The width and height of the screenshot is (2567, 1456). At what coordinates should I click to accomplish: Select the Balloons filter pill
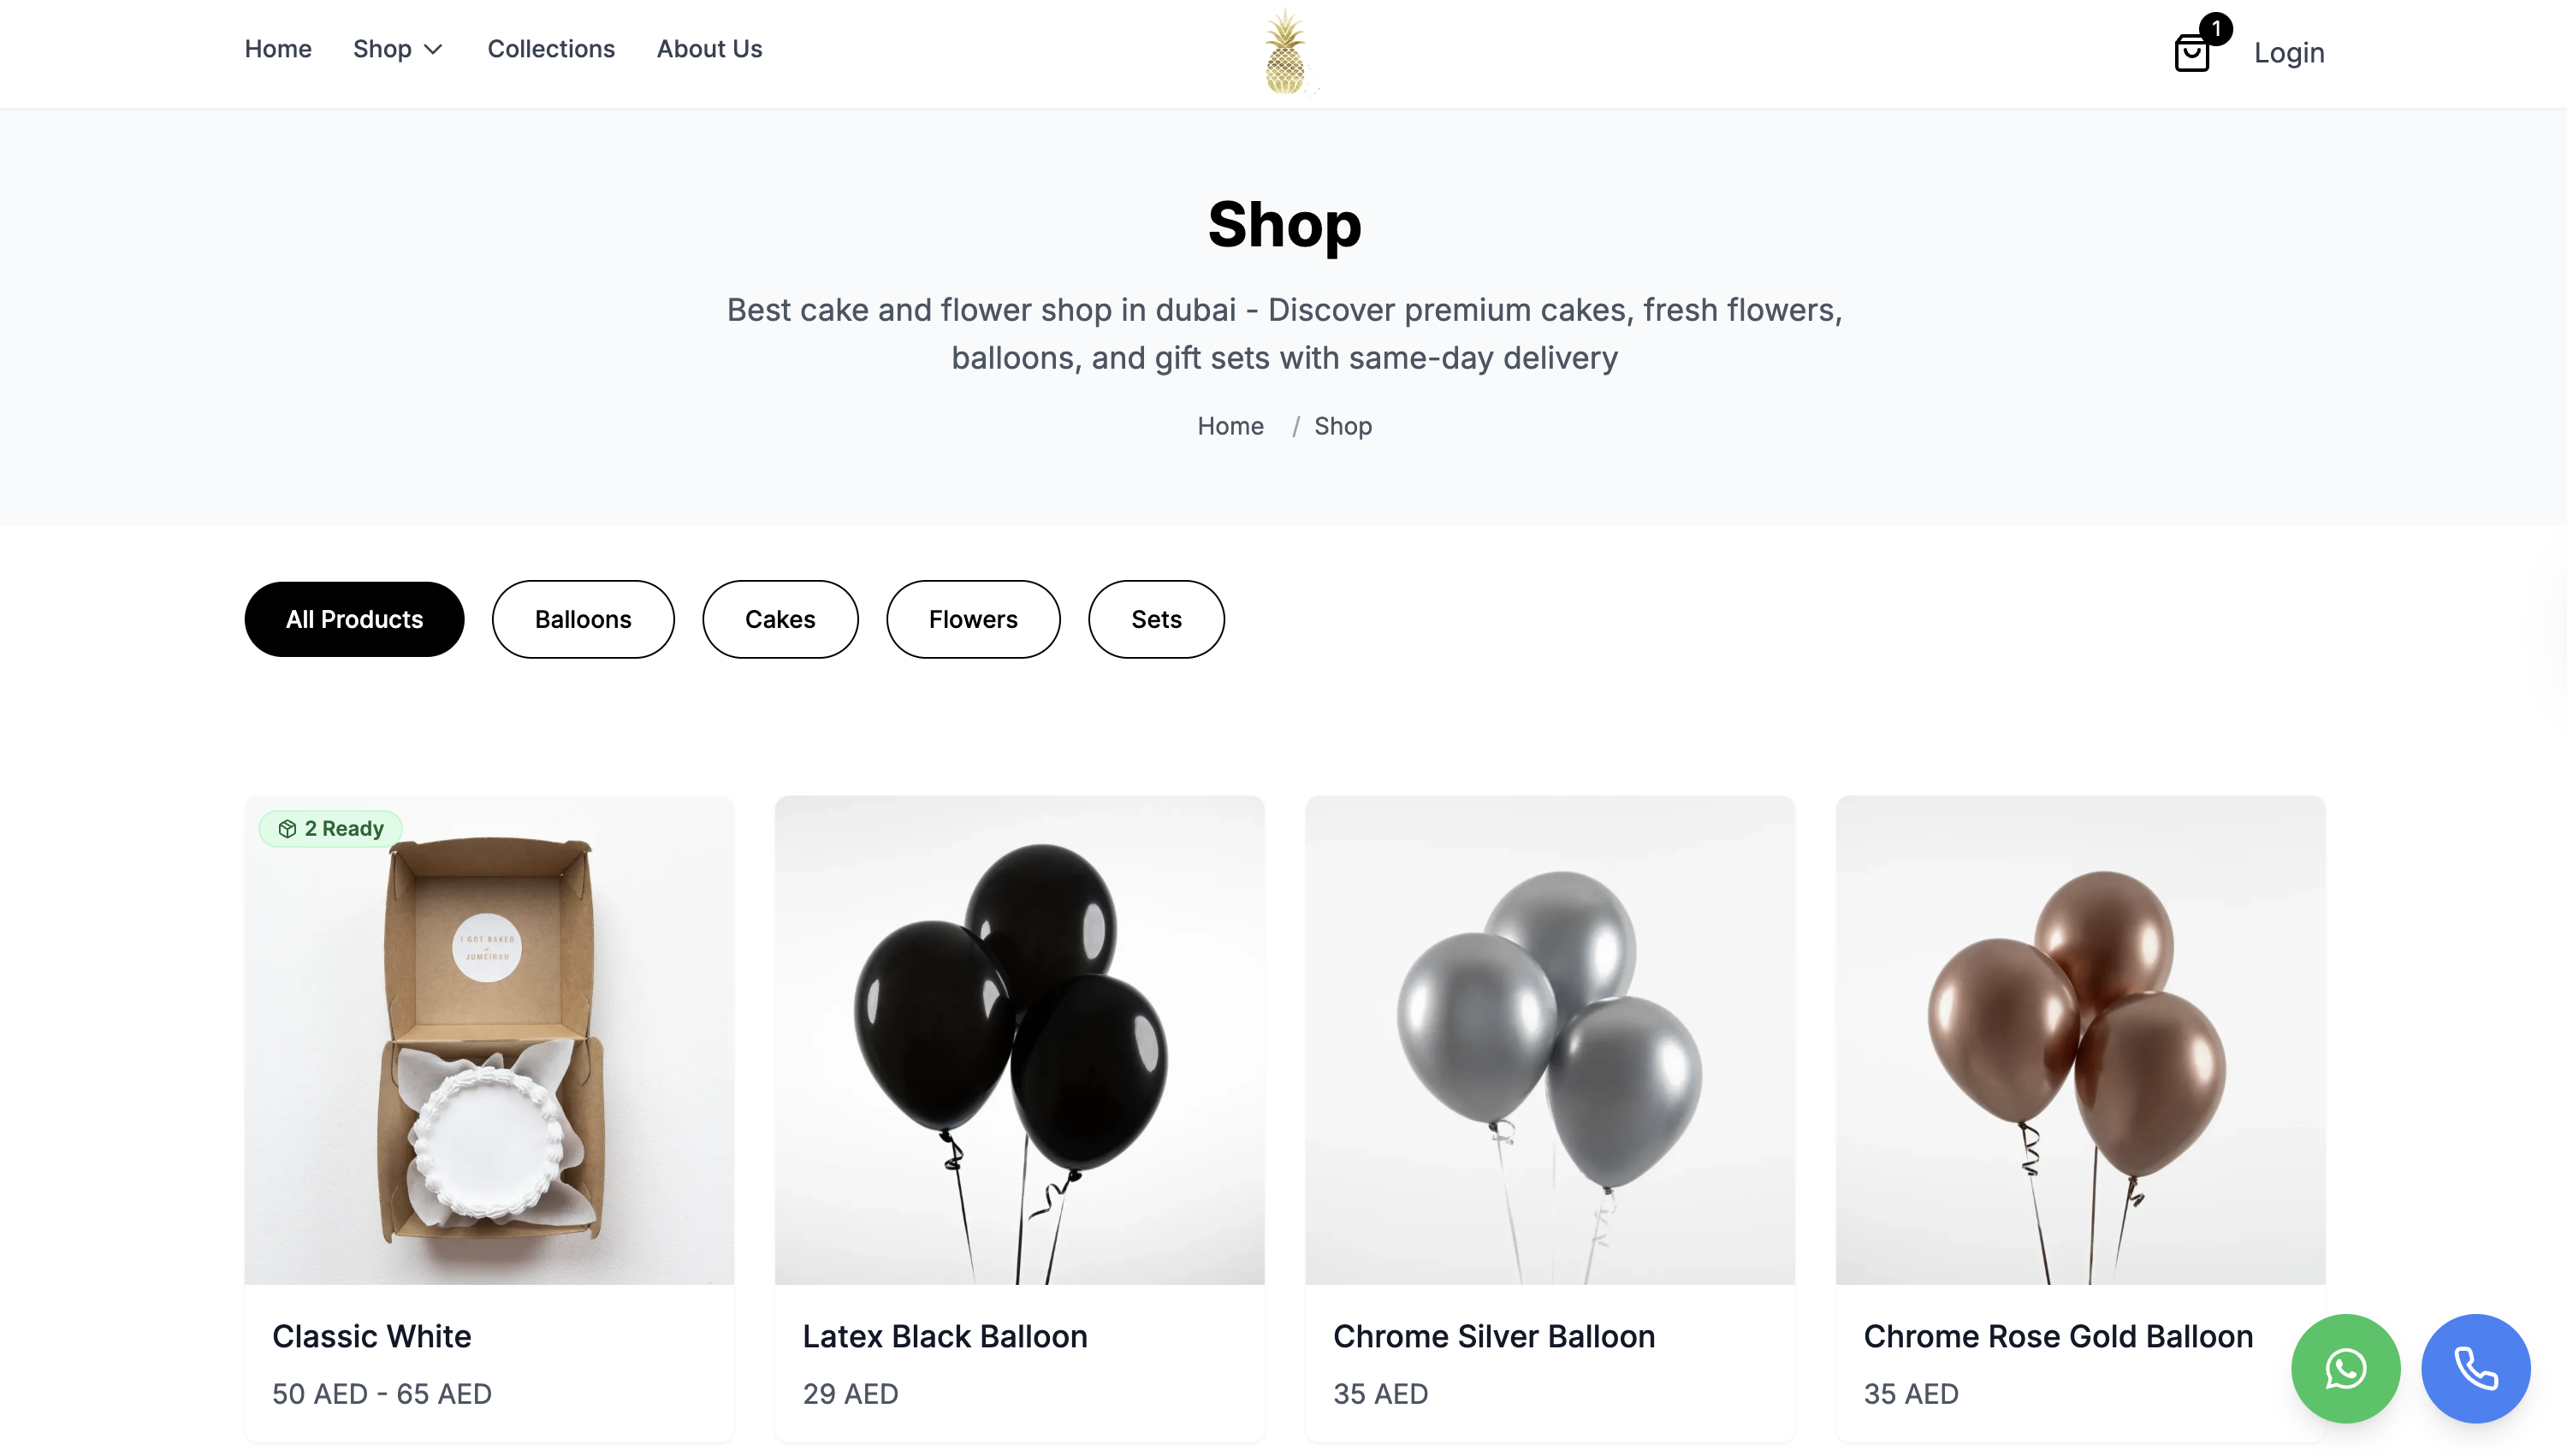click(583, 619)
